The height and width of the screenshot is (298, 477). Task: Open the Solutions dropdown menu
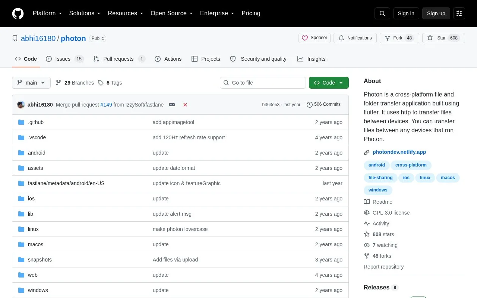[x=85, y=13]
